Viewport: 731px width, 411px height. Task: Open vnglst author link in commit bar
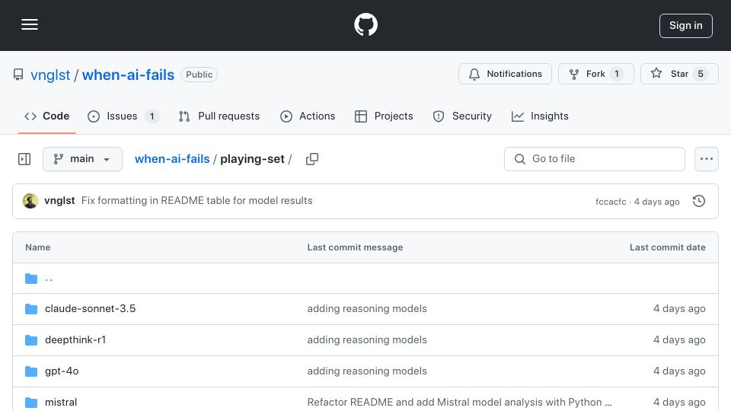tap(59, 200)
